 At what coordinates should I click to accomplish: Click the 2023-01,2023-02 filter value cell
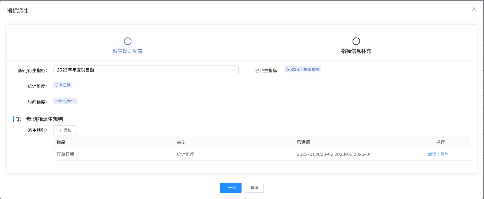coord(334,154)
